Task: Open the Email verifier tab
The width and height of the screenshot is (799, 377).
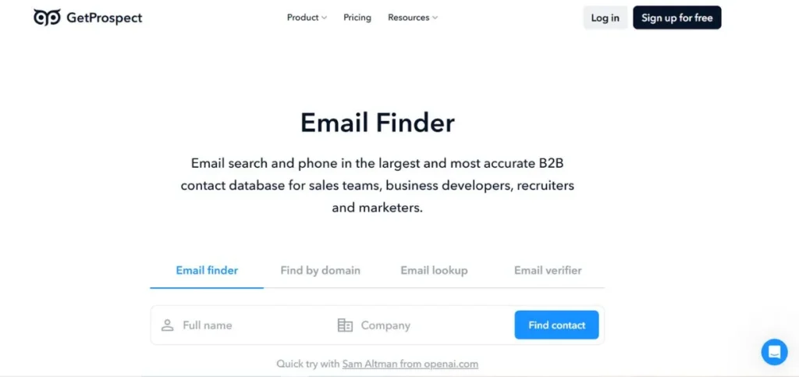Action: [548, 270]
